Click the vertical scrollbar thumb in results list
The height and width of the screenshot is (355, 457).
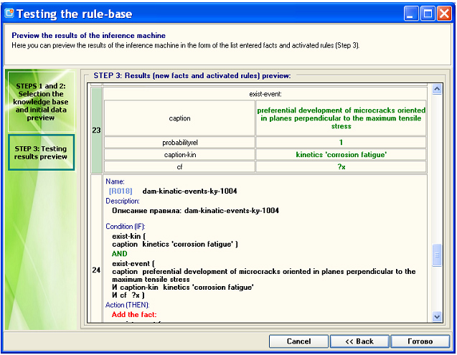pyautogui.click(x=437, y=255)
